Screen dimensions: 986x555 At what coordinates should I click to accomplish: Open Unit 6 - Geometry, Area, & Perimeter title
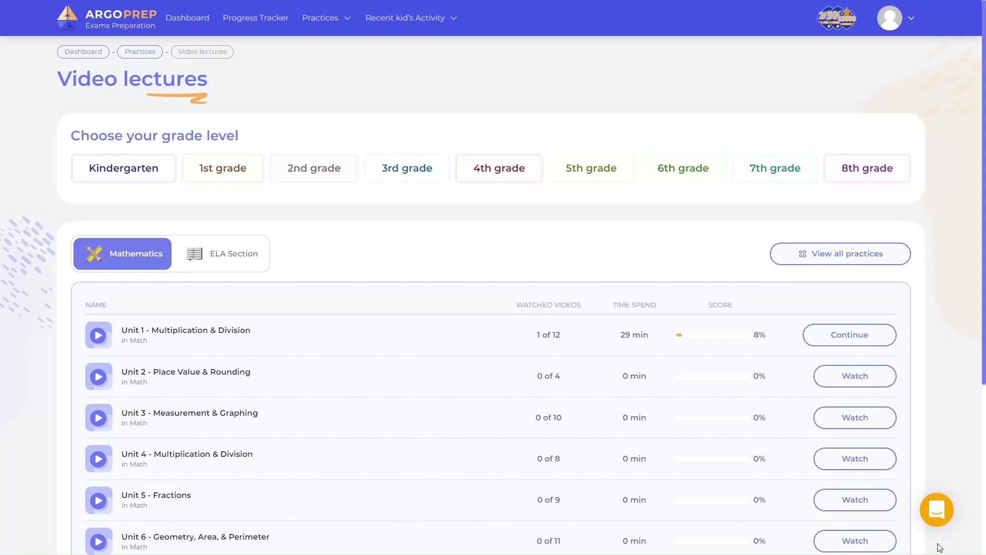(195, 537)
